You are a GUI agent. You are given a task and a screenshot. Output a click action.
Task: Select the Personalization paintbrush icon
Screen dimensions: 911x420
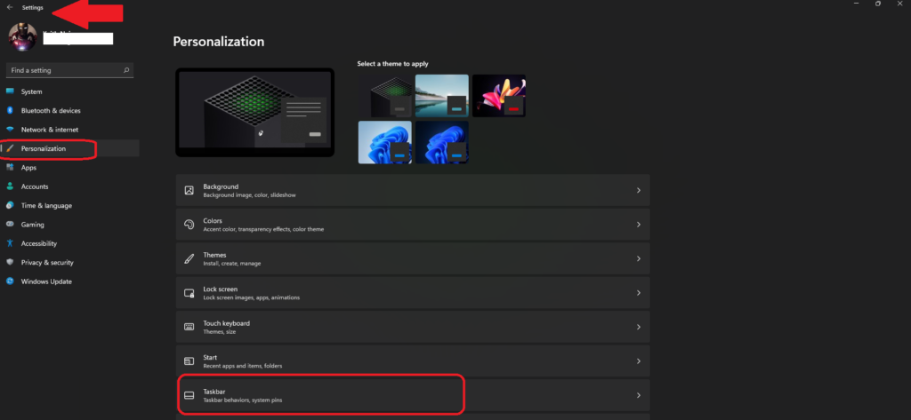(x=10, y=148)
